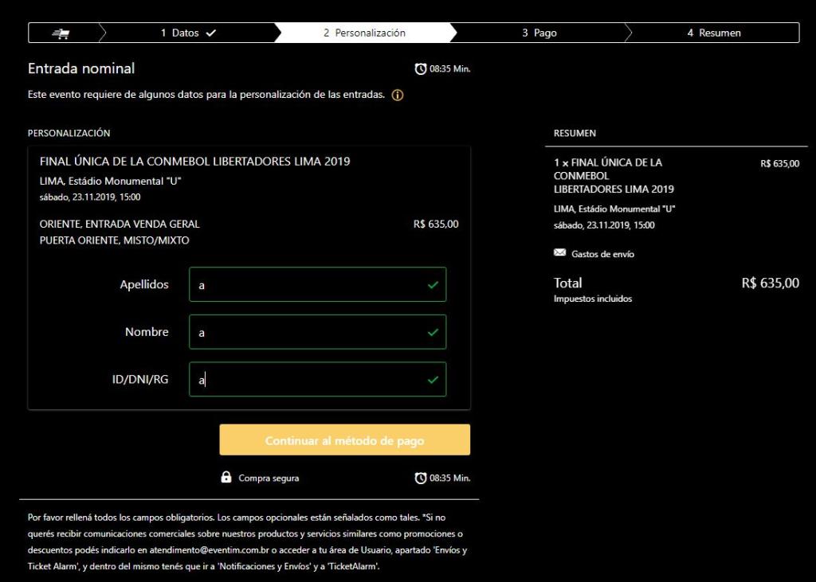Screen dimensions: 816x582
Task: Click the lock icon by Compra segura
Action: 226,477
